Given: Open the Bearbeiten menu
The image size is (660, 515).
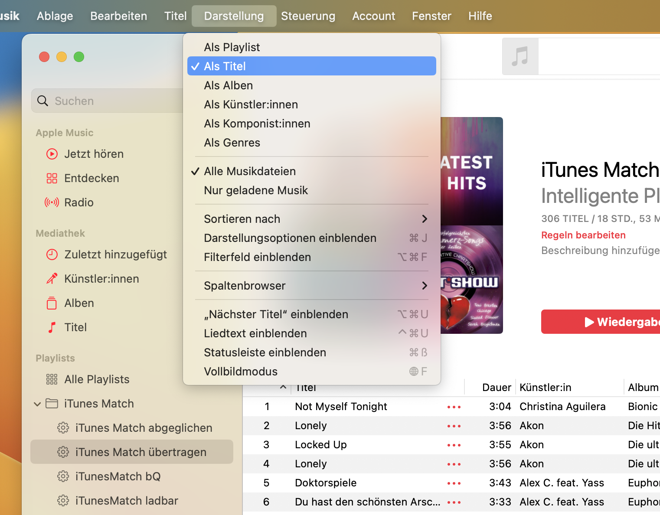Looking at the screenshot, I should (119, 16).
